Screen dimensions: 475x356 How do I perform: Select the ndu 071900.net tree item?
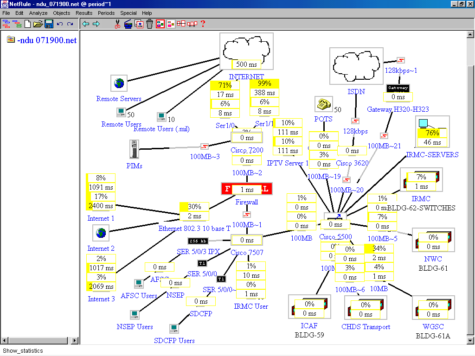(46, 40)
